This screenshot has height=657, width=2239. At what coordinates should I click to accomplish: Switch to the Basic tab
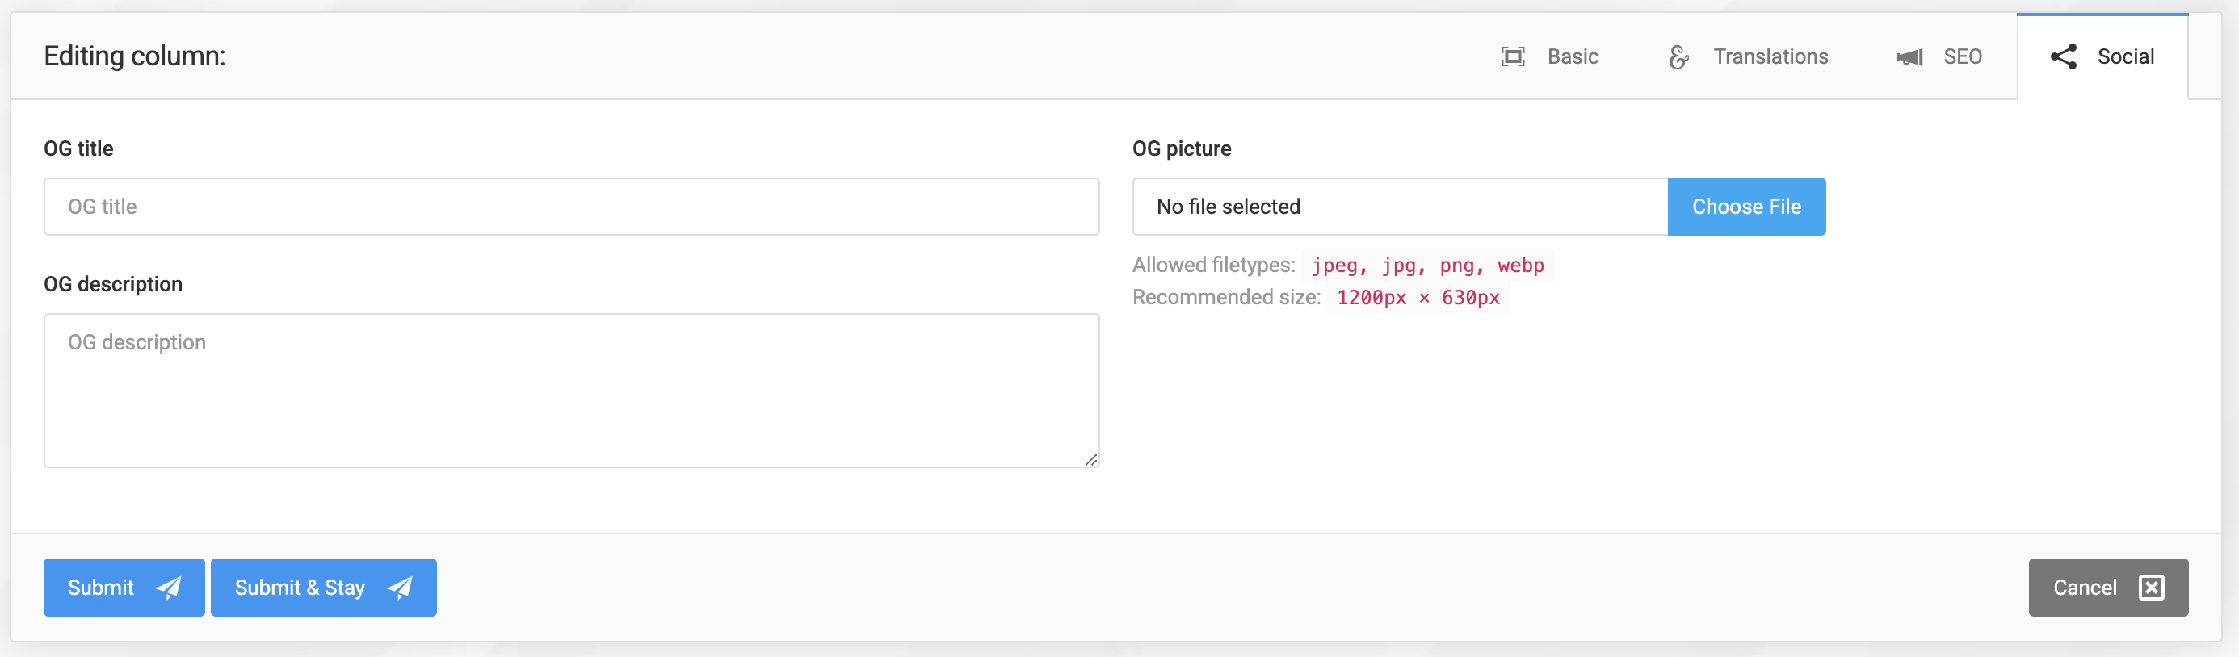[1573, 56]
